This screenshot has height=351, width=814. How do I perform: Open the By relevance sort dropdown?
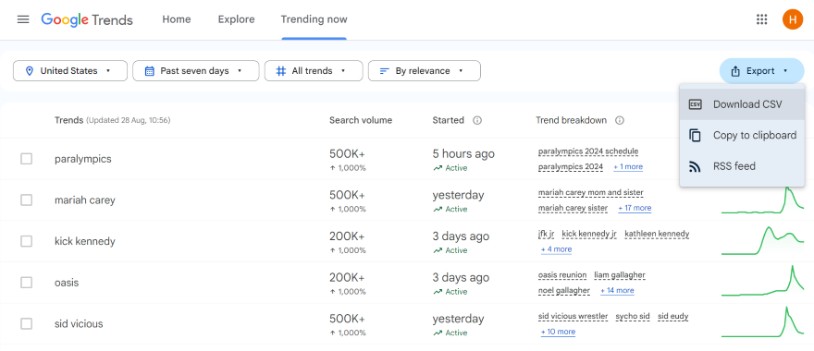pos(425,71)
